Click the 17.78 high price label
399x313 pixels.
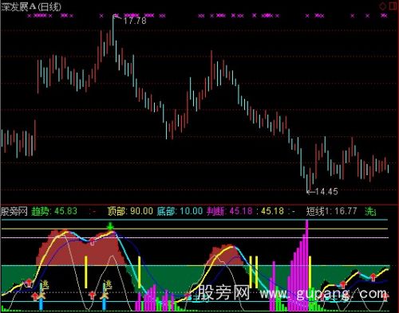tap(135, 21)
